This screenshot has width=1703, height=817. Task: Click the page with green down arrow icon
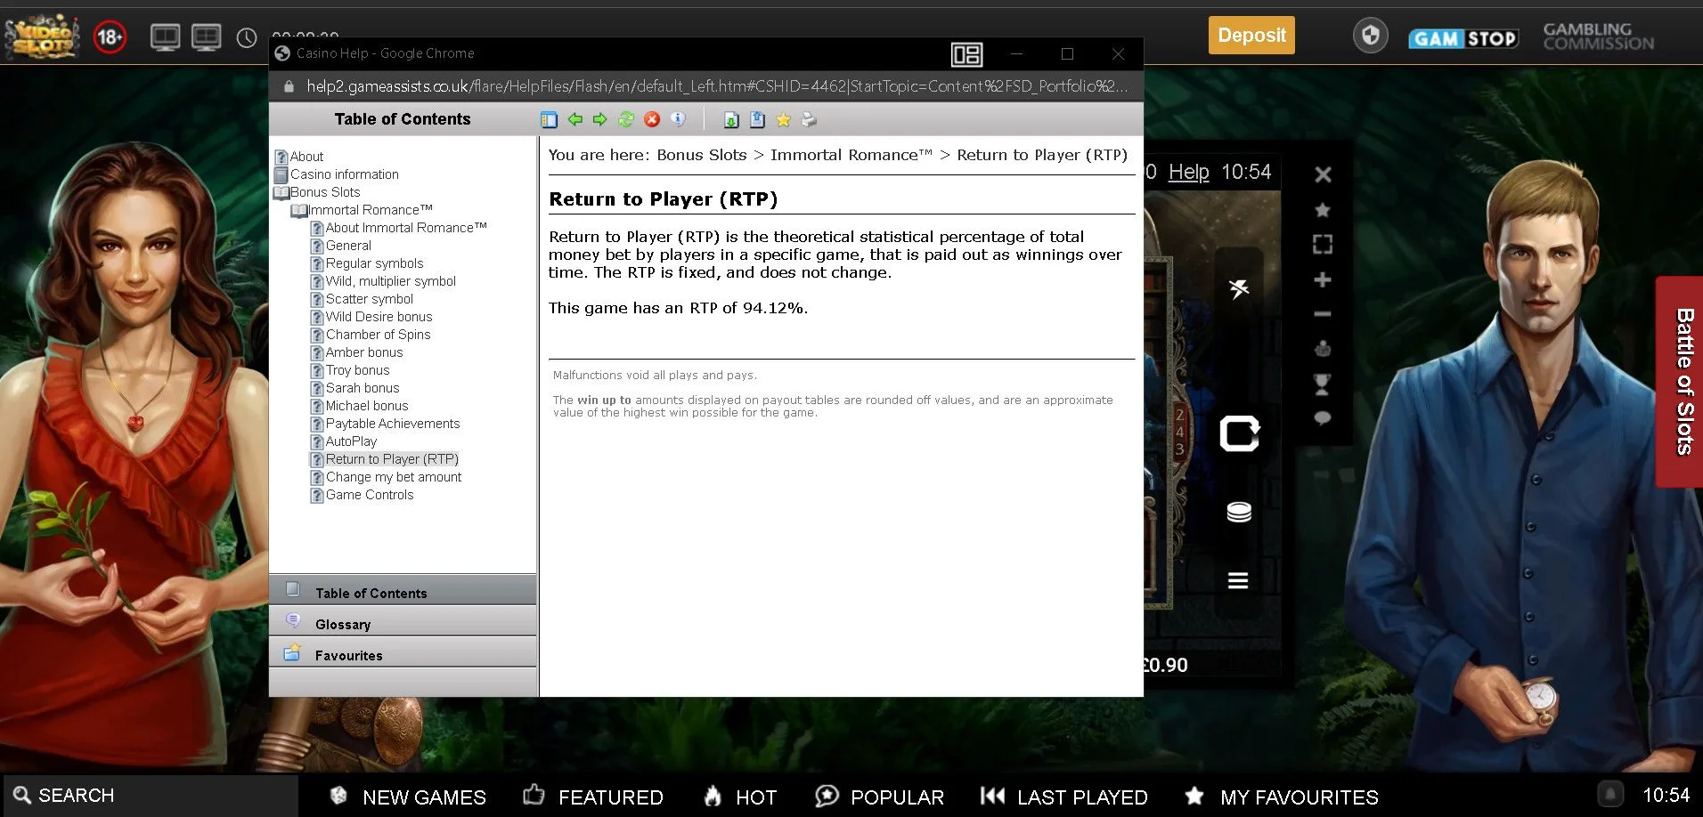point(731,119)
